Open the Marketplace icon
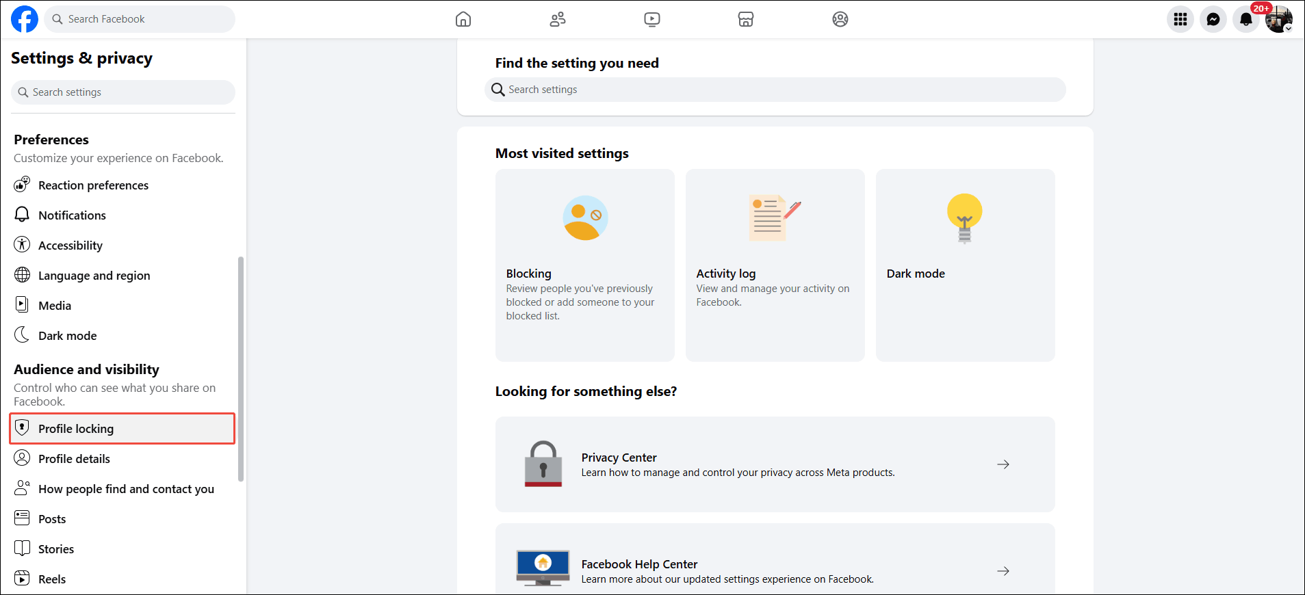 coord(746,19)
